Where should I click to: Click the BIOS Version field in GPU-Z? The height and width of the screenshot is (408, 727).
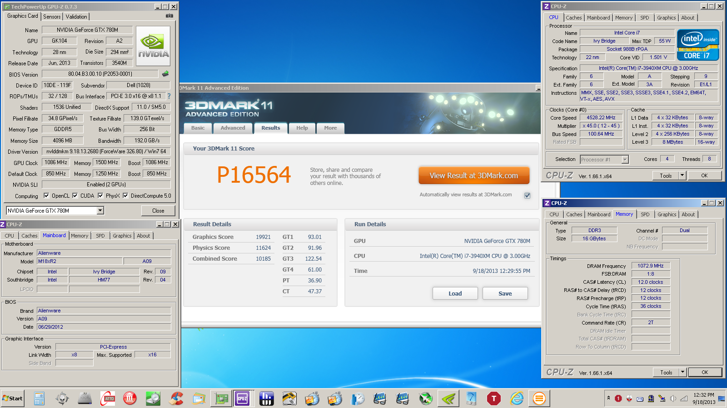(x=100, y=74)
